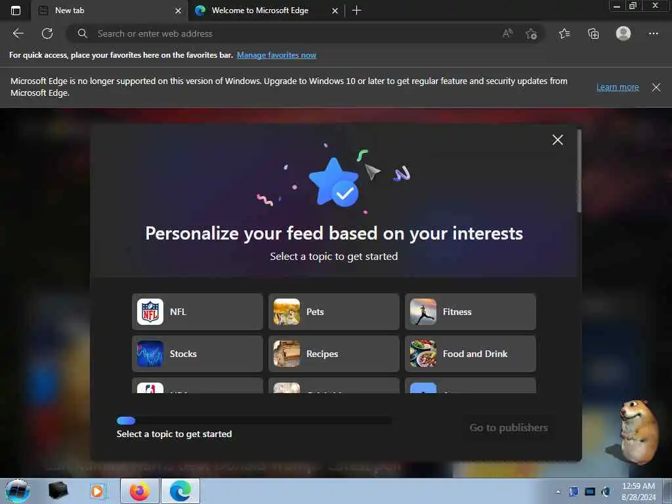
Task: Close the personalize feed dialog
Action: pos(558,140)
